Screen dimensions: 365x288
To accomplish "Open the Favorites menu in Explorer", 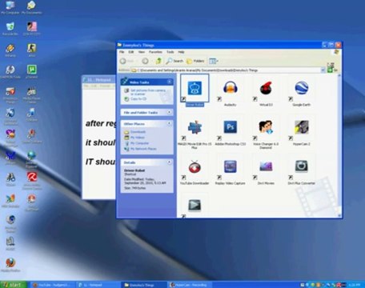I will pyautogui.click(x=155, y=52).
